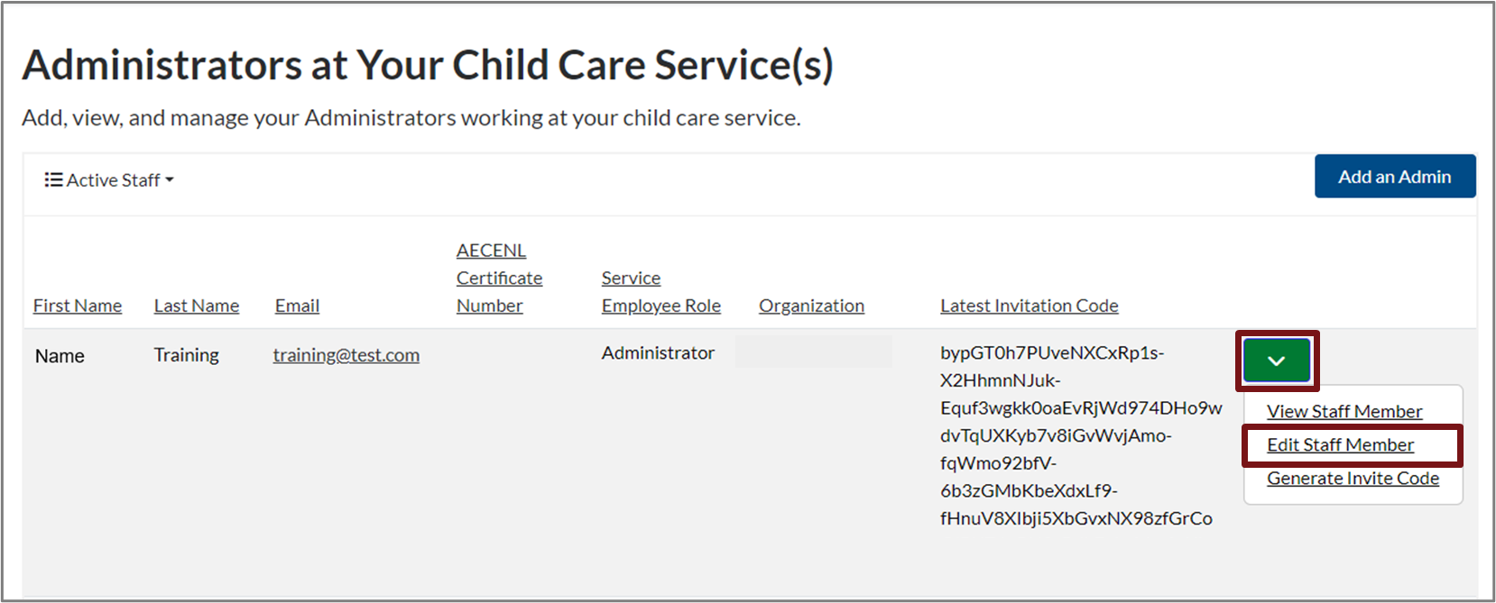Select Generate Invite Code menu entry
The image size is (1496, 603).
[1352, 479]
